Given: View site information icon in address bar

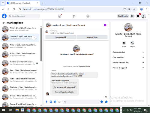Looking at the screenshot, I should click(20, 9).
